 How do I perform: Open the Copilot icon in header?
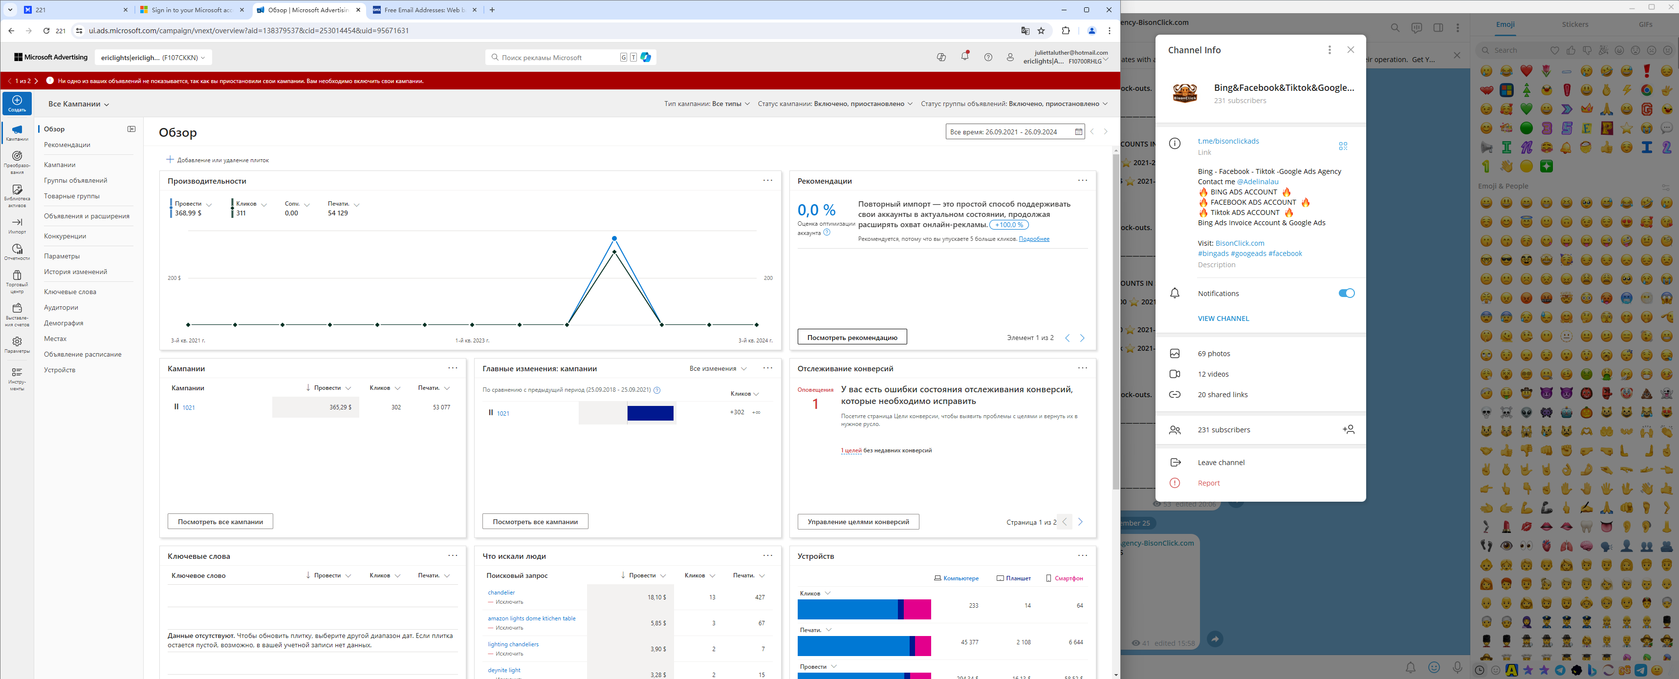click(x=941, y=57)
